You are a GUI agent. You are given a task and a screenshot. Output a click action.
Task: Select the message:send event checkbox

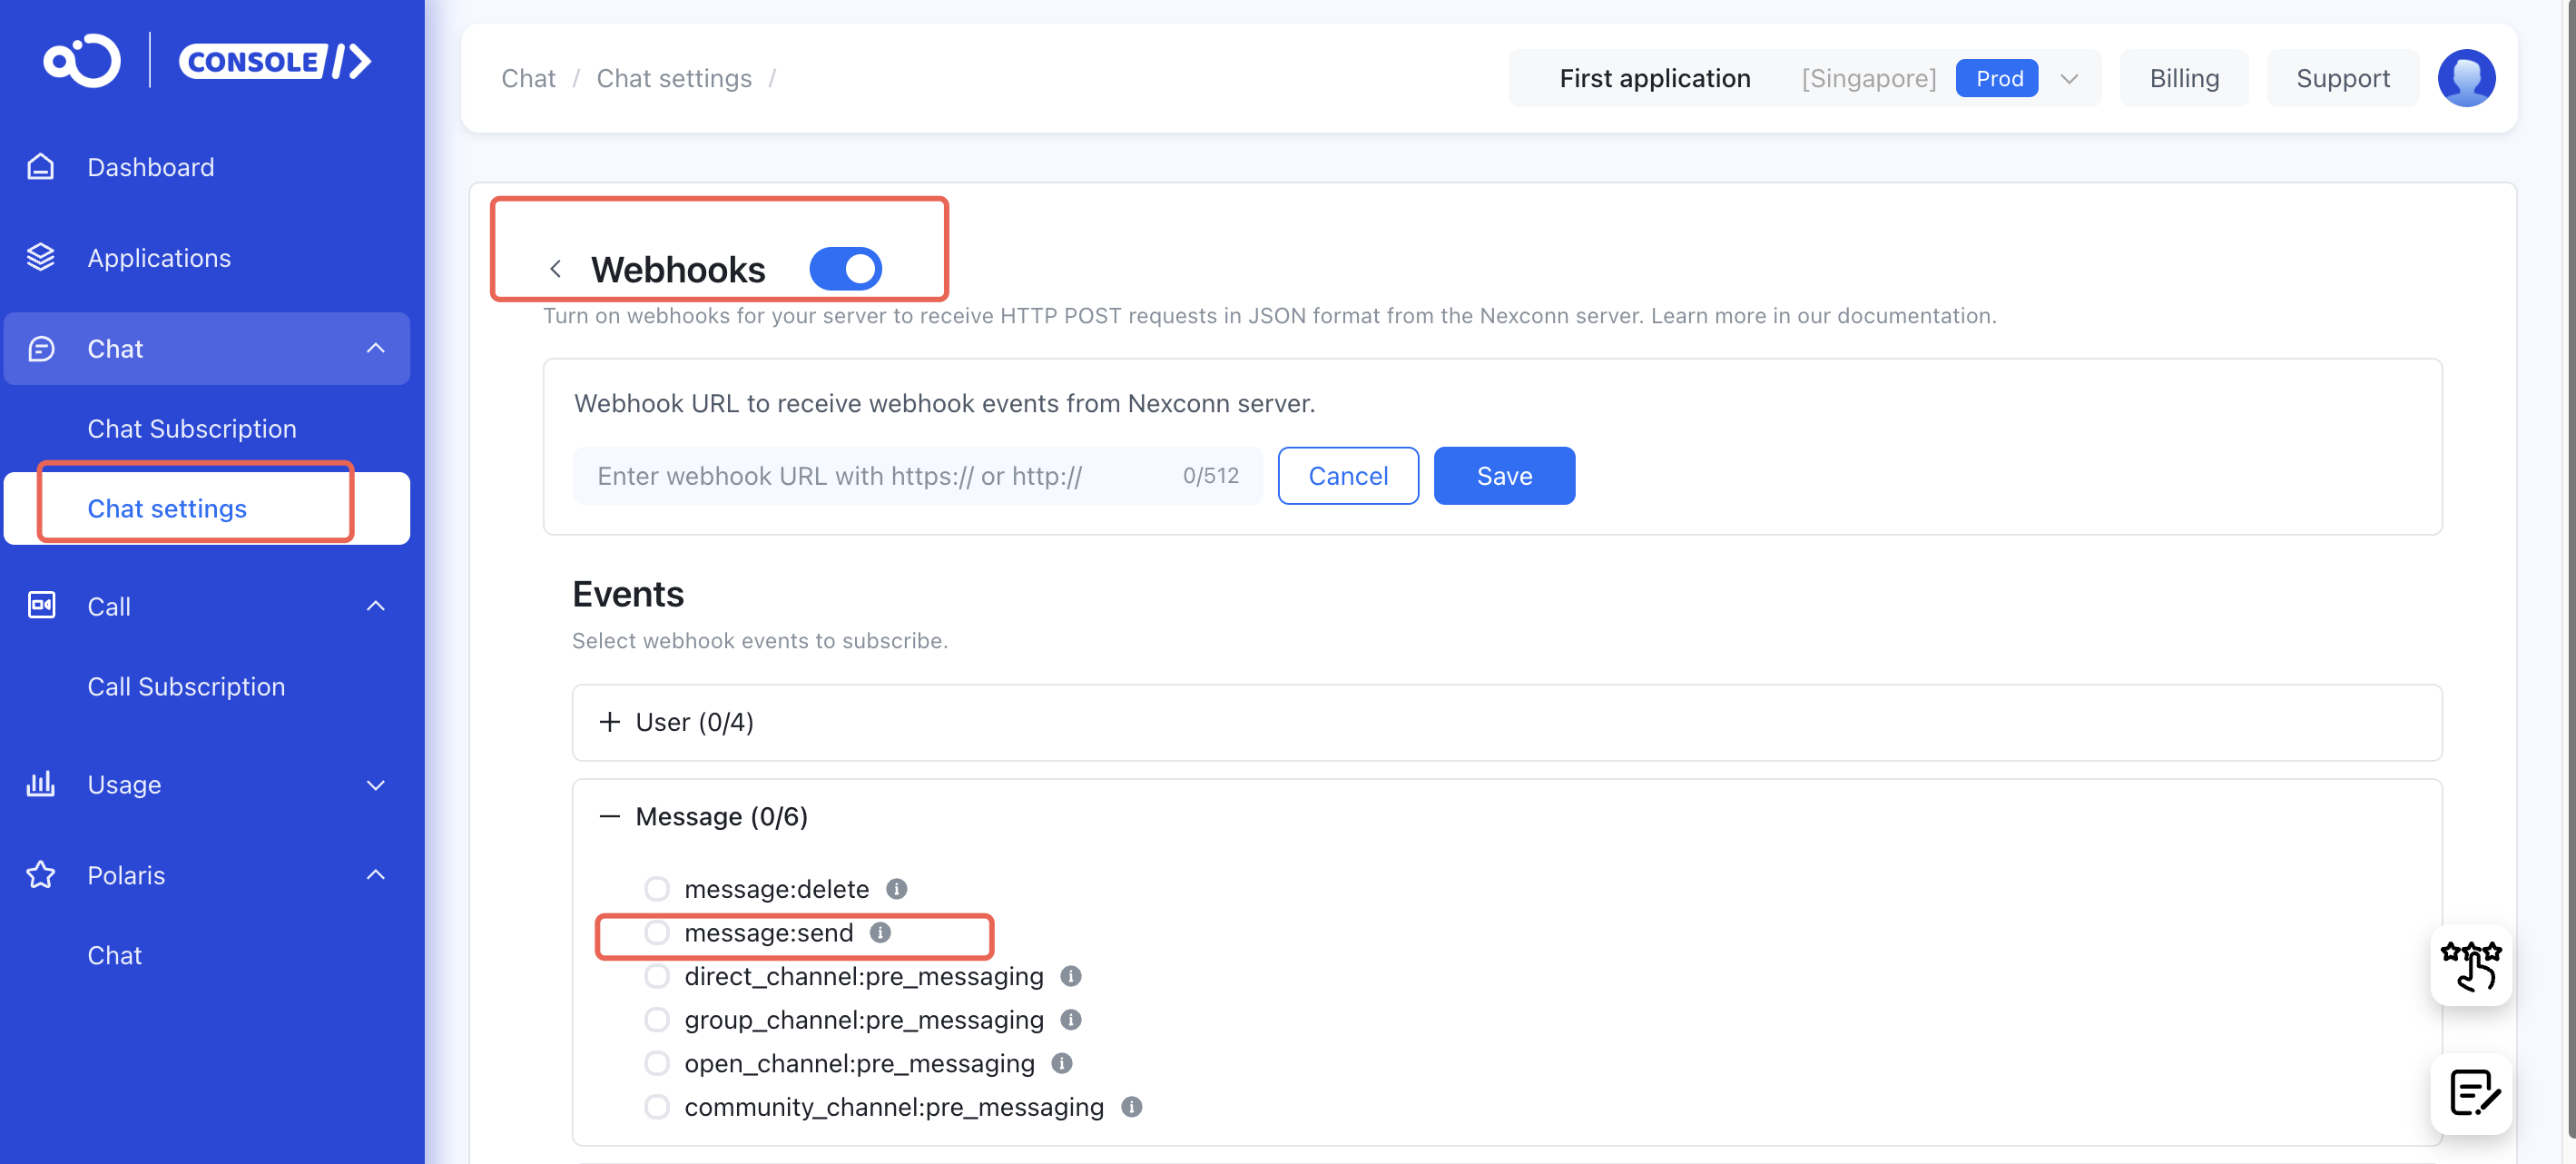pyautogui.click(x=657, y=933)
